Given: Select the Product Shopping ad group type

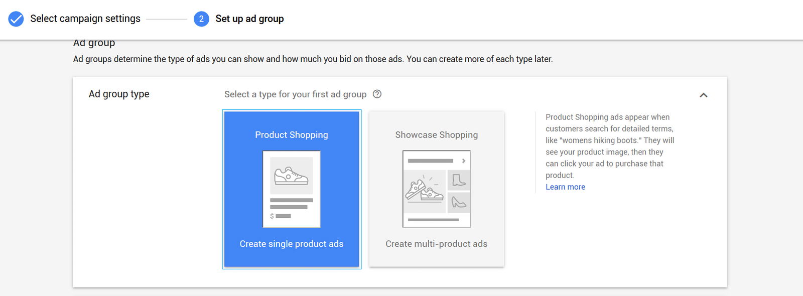Looking at the screenshot, I should pos(292,189).
